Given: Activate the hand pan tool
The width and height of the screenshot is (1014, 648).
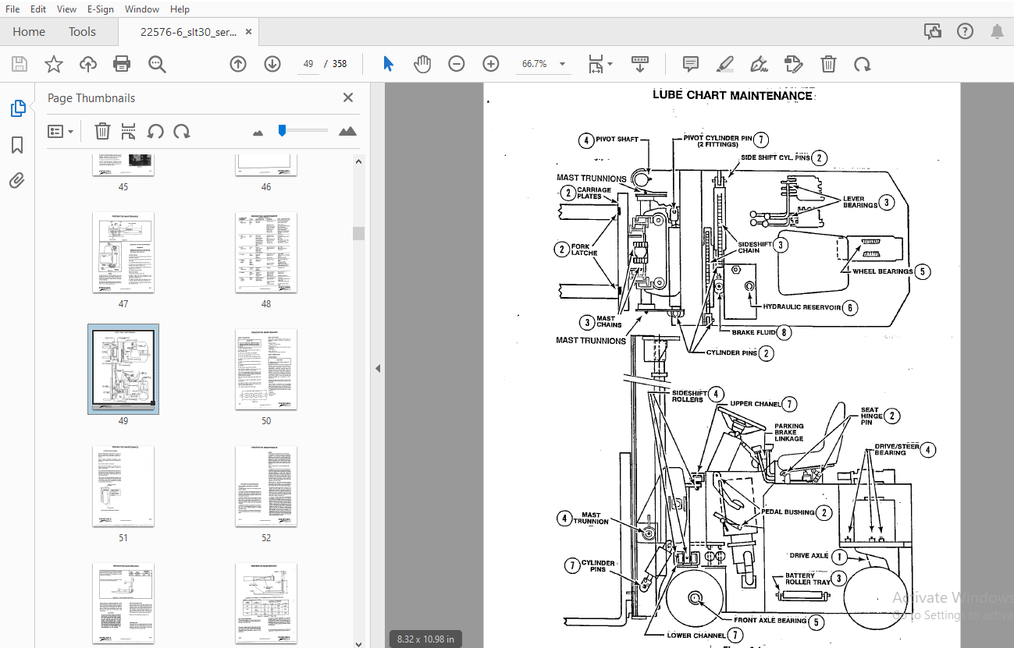Looking at the screenshot, I should (422, 64).
